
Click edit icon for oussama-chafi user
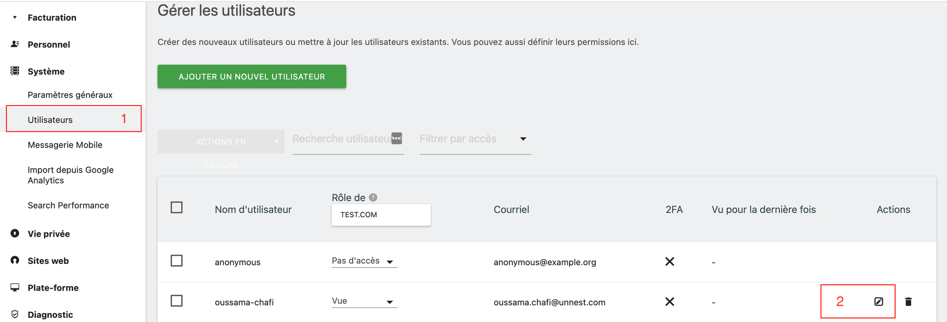pyautogui.click(x=879, y=302)
